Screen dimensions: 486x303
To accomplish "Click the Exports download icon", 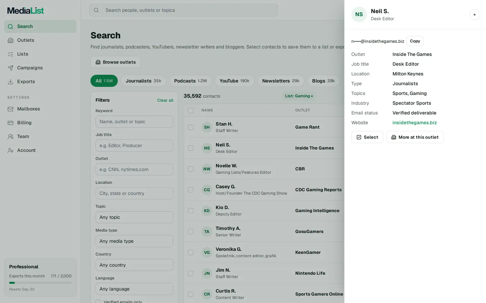I will [x=10, y=82].
